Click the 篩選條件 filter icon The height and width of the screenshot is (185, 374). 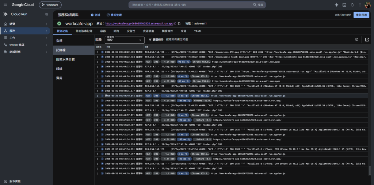[150, 40]
